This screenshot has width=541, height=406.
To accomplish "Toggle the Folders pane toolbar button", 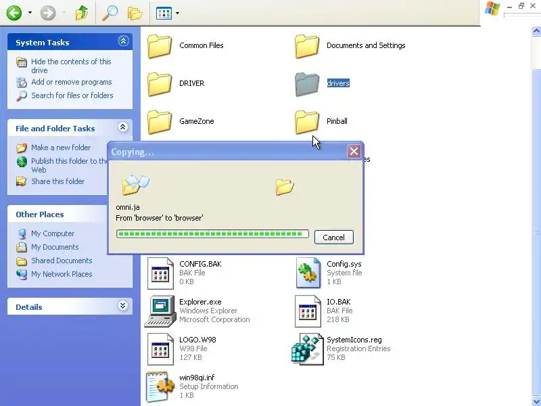I will coord(135,13).
